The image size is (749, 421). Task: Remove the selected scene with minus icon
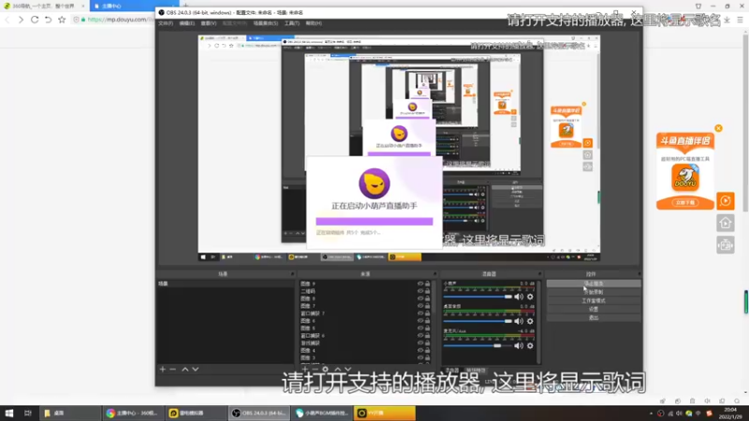pyautogui.click(x=173, y=370)
